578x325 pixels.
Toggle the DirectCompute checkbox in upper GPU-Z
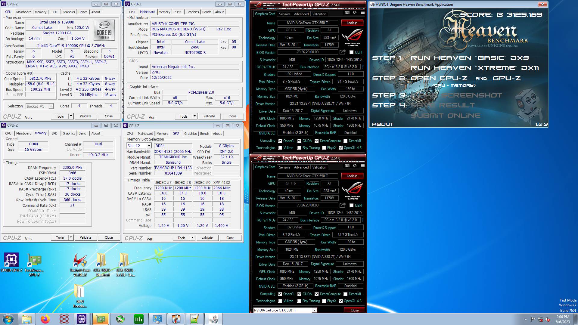tap(317, 141)
